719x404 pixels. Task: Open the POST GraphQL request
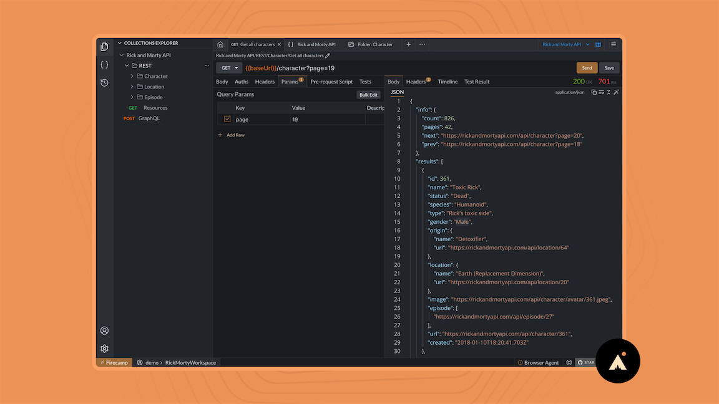point(142,118)
